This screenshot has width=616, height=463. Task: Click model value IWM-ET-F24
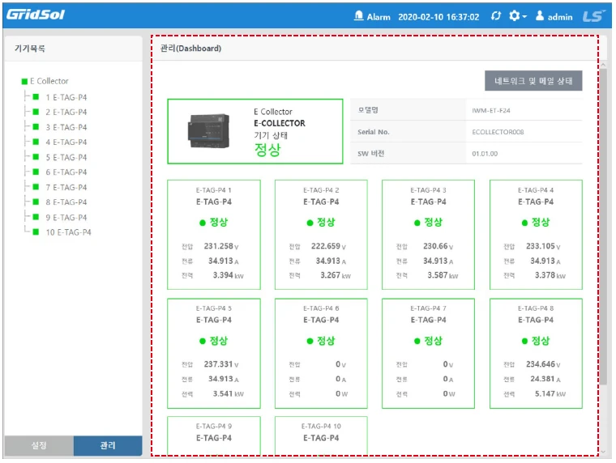[x=490, y=111]
